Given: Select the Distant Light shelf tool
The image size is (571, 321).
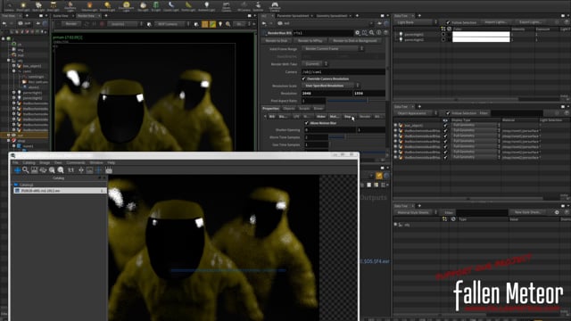Looking at the screenshot, I should coord(107,6).
